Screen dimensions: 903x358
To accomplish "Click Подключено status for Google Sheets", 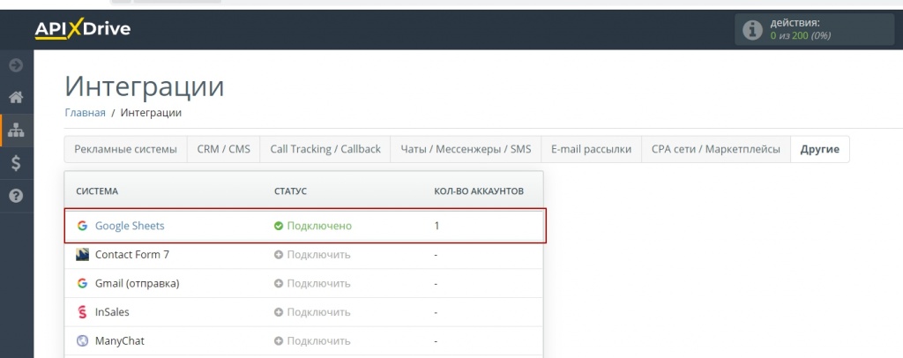I will (319, 226).
